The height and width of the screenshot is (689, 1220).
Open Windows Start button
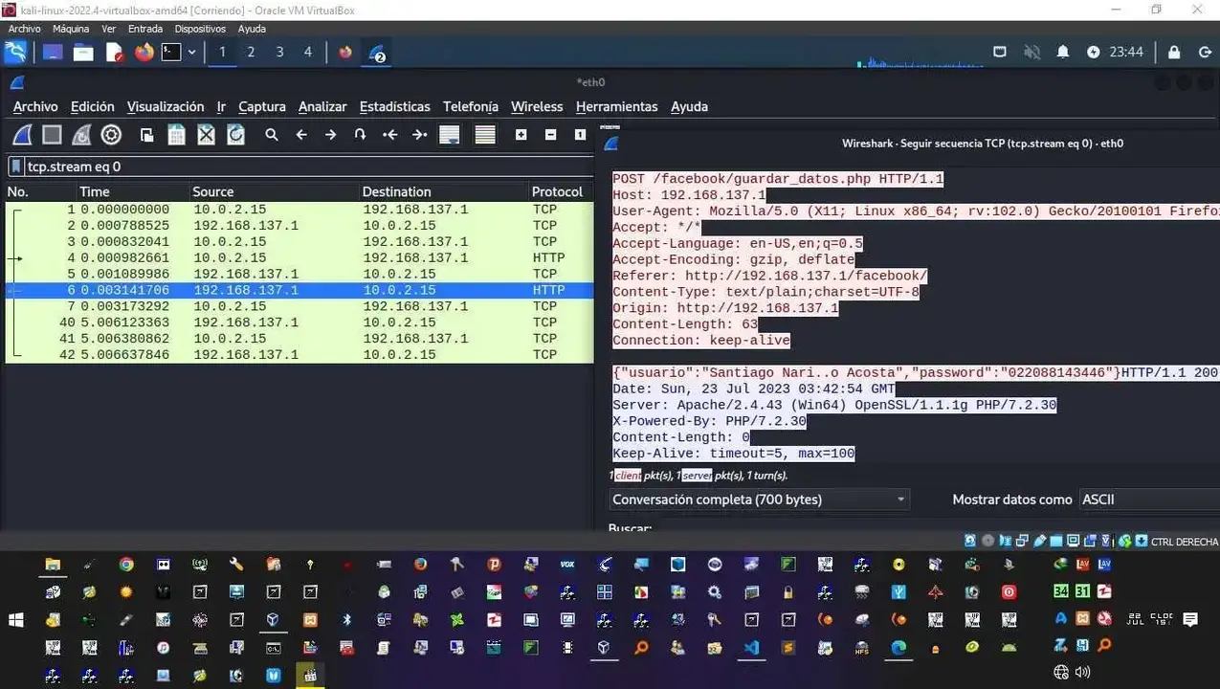[x=15, y=620]
